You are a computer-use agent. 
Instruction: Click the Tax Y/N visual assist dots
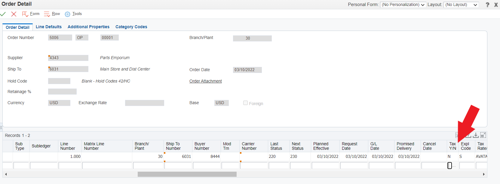point(454,166)
